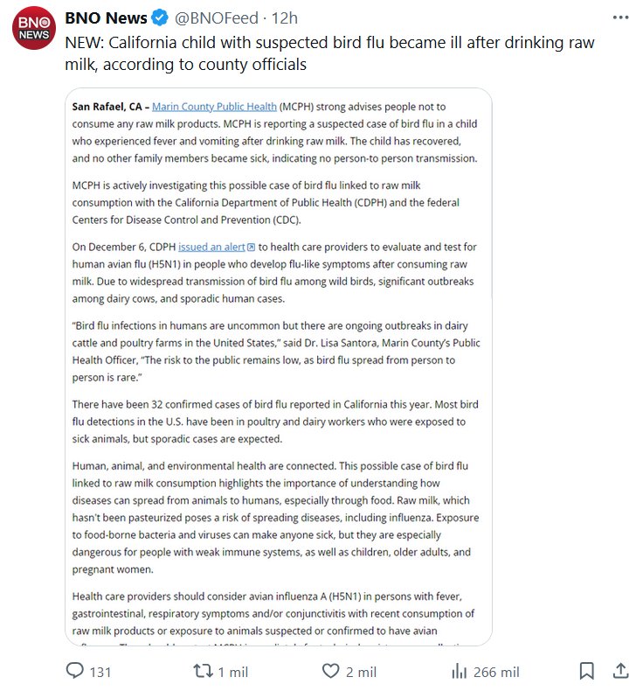This screenshot has width=643, height=691.
Task: Like the post with the heart icon
Action: pyautogui.click(x=330, y=671)
